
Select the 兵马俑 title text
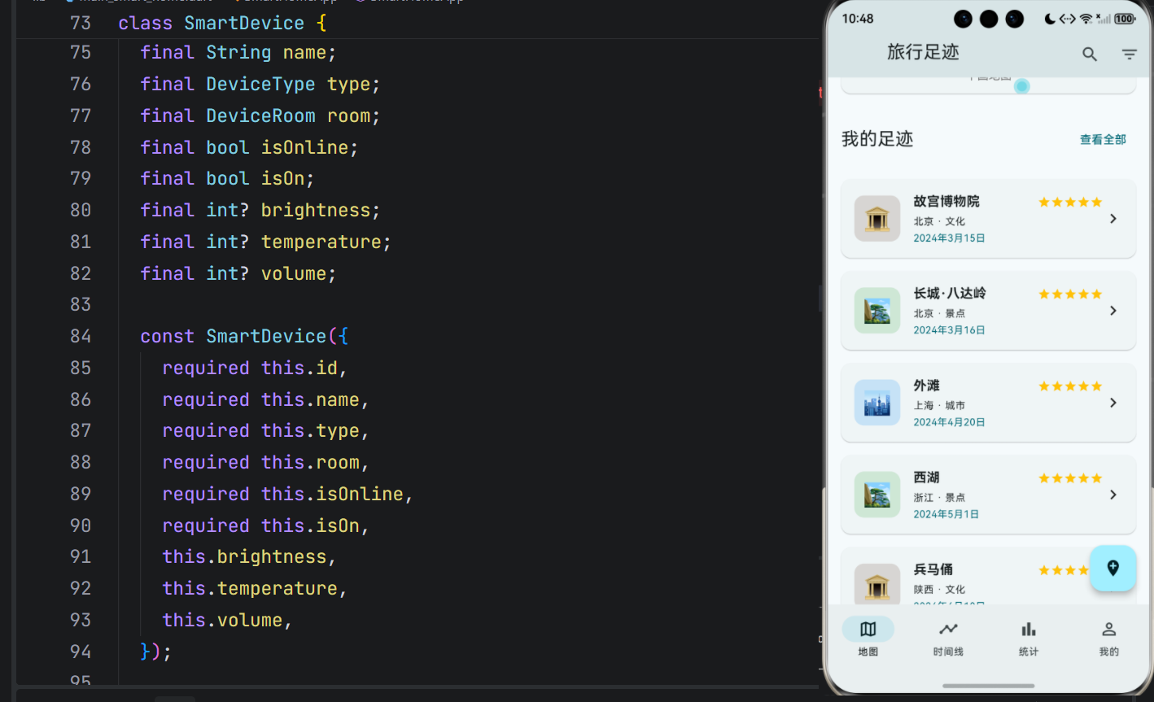pos(933,569)
